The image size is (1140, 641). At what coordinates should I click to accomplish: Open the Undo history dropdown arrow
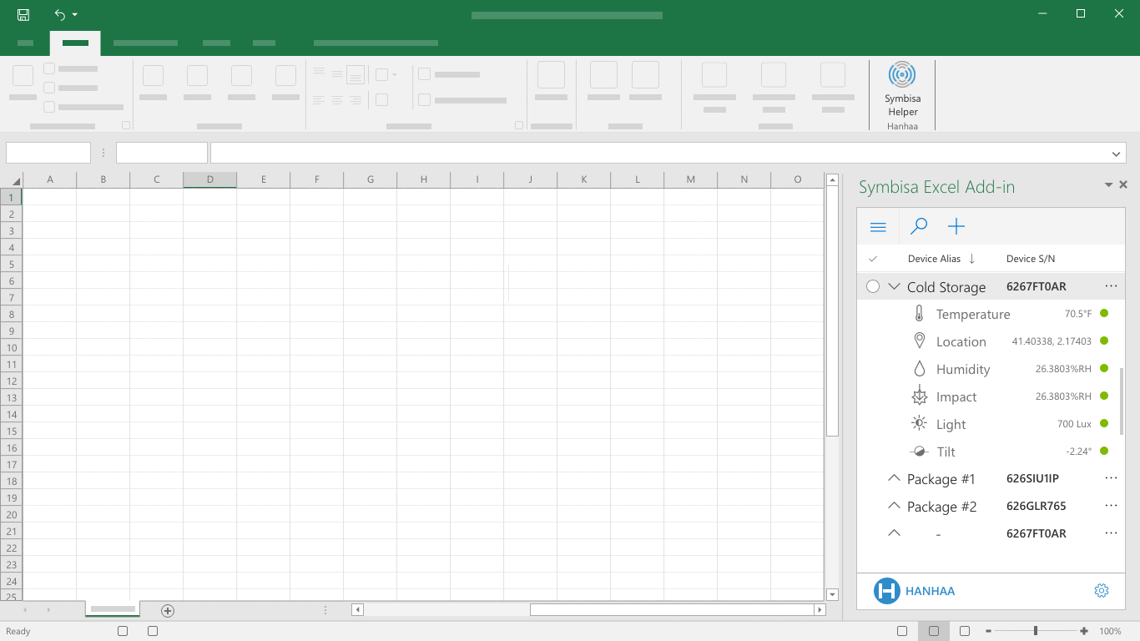click(75, 15)
